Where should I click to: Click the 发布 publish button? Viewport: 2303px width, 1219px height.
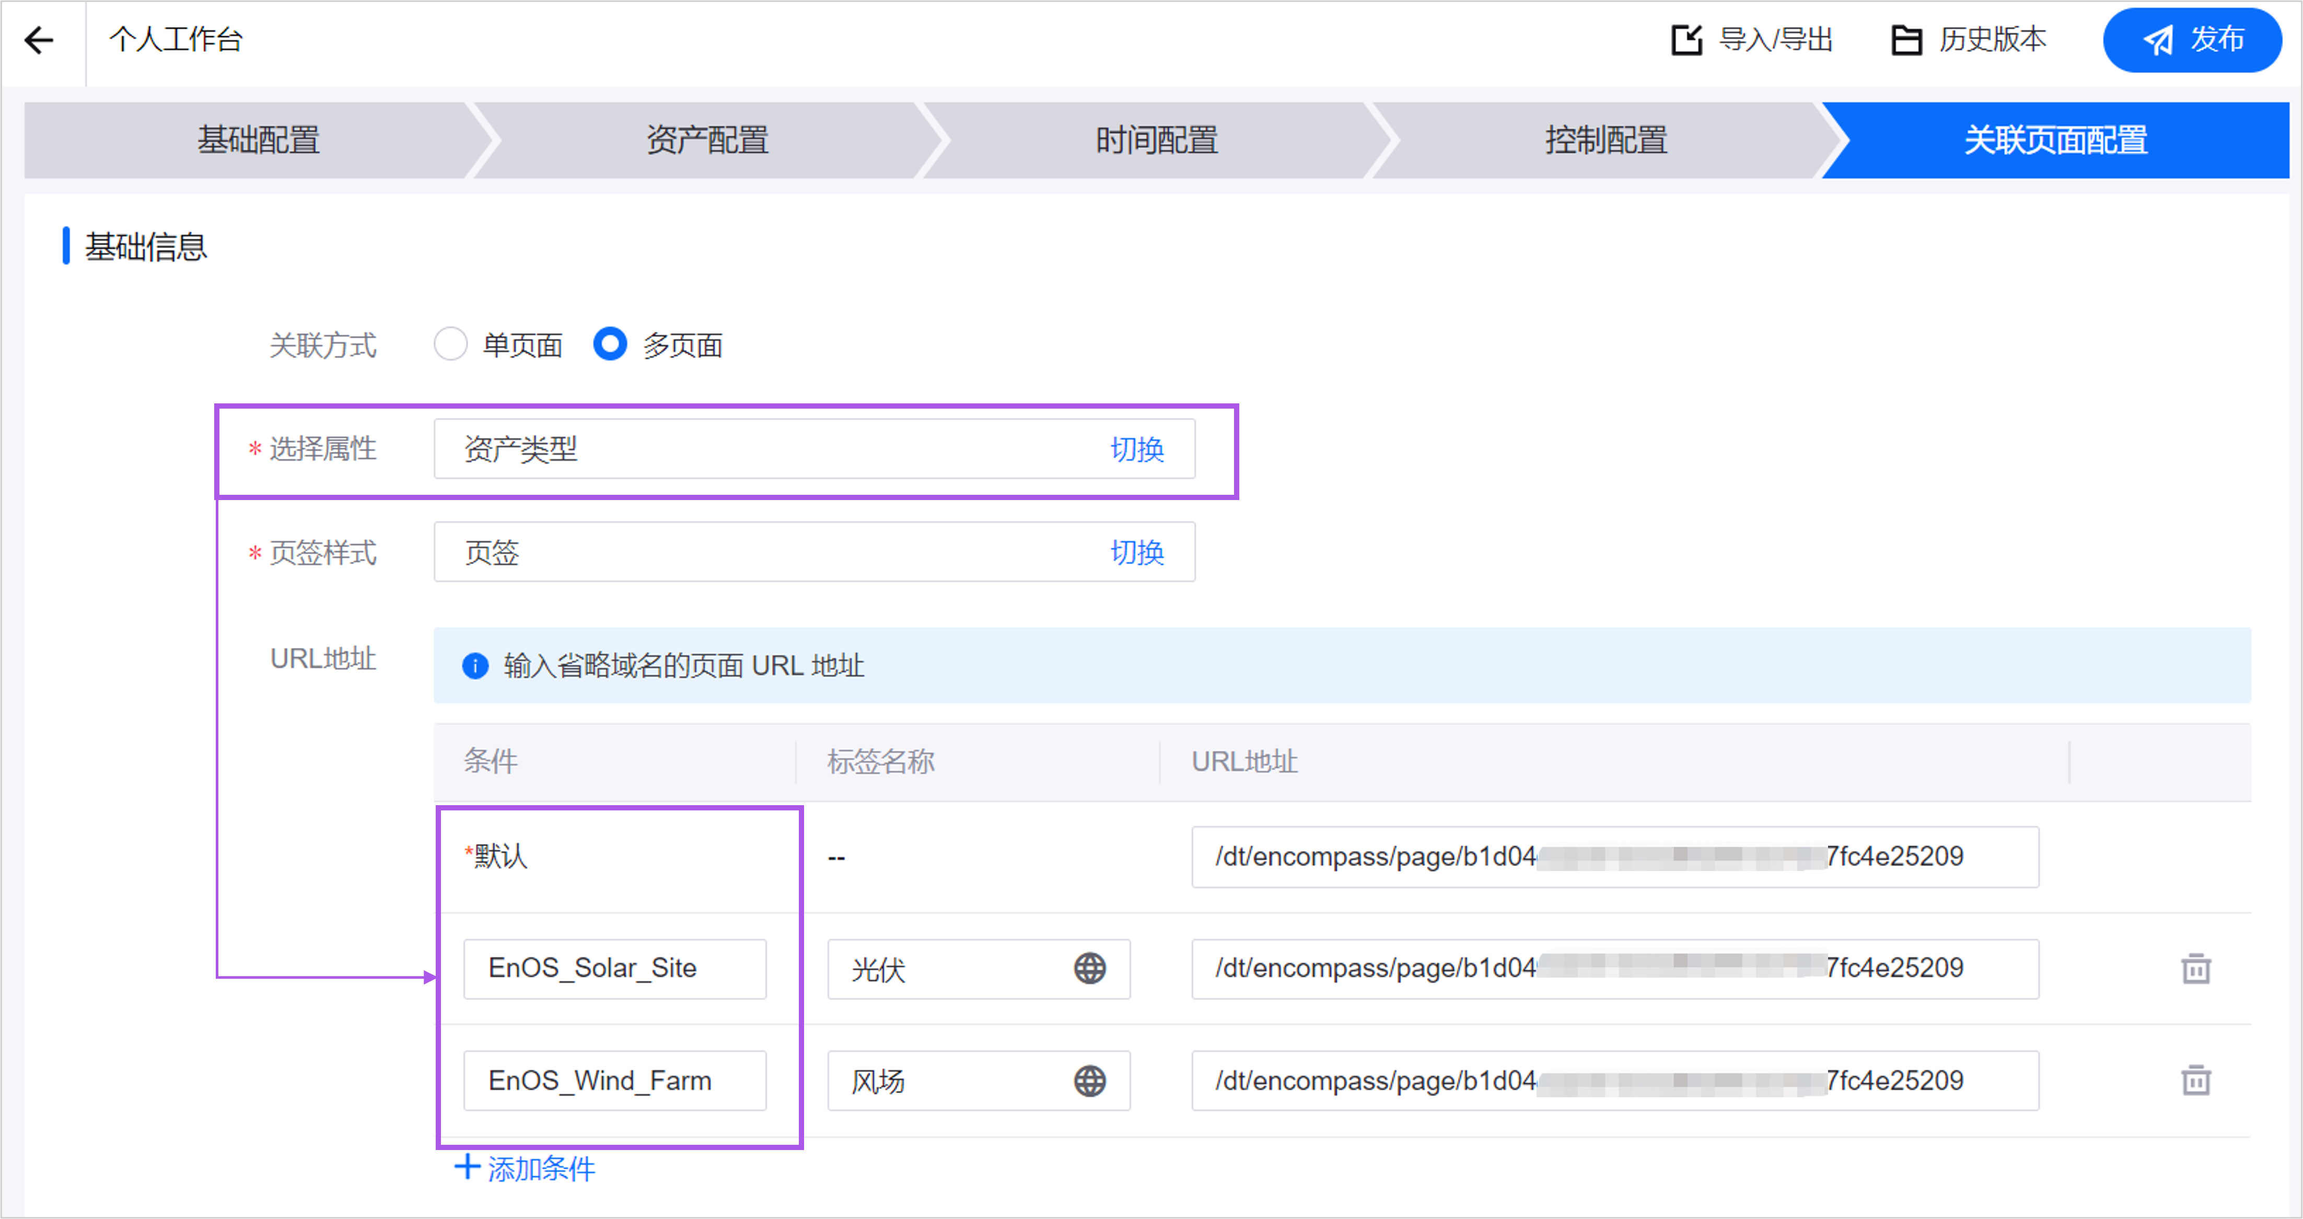pyautogui.click(x=2192, y=39)
